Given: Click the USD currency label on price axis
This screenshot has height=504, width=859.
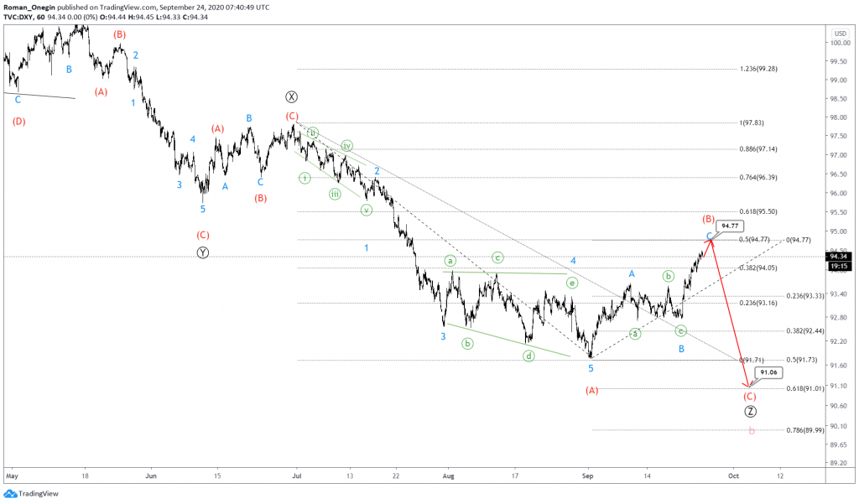Looking at the screenshot, I should click(840, 34).
